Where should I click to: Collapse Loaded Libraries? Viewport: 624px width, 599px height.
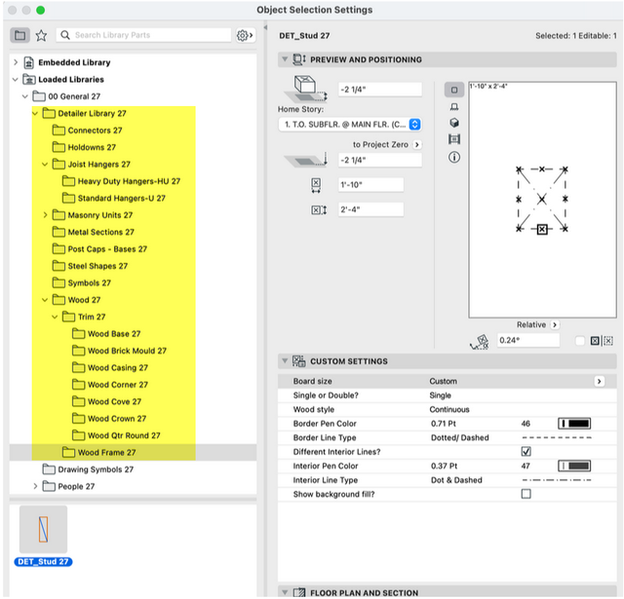click(16, 80)
